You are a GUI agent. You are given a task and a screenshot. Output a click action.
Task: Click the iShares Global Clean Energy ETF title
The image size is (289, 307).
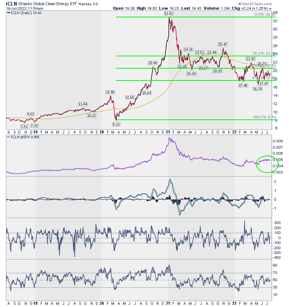[x=47, y=4]
